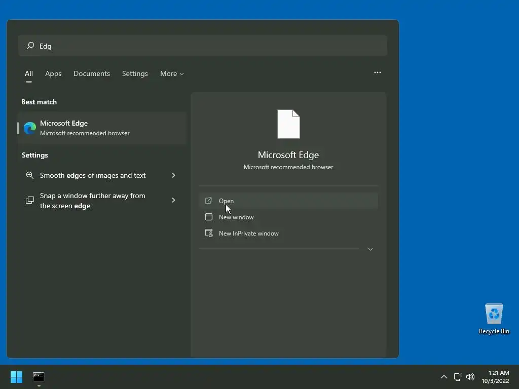Click the volume speaker tray icon
Screen dimensions: 519x389
coord(470,377)
